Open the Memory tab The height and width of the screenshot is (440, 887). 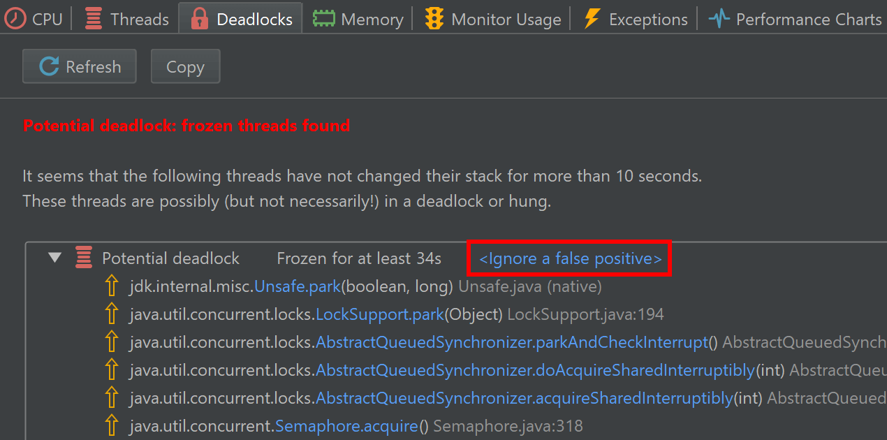click(358, 19)
